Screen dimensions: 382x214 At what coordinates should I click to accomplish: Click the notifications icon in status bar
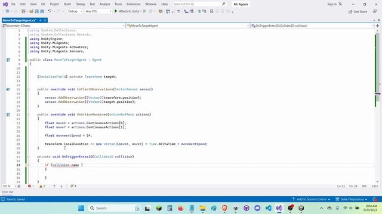pos(375,199)
